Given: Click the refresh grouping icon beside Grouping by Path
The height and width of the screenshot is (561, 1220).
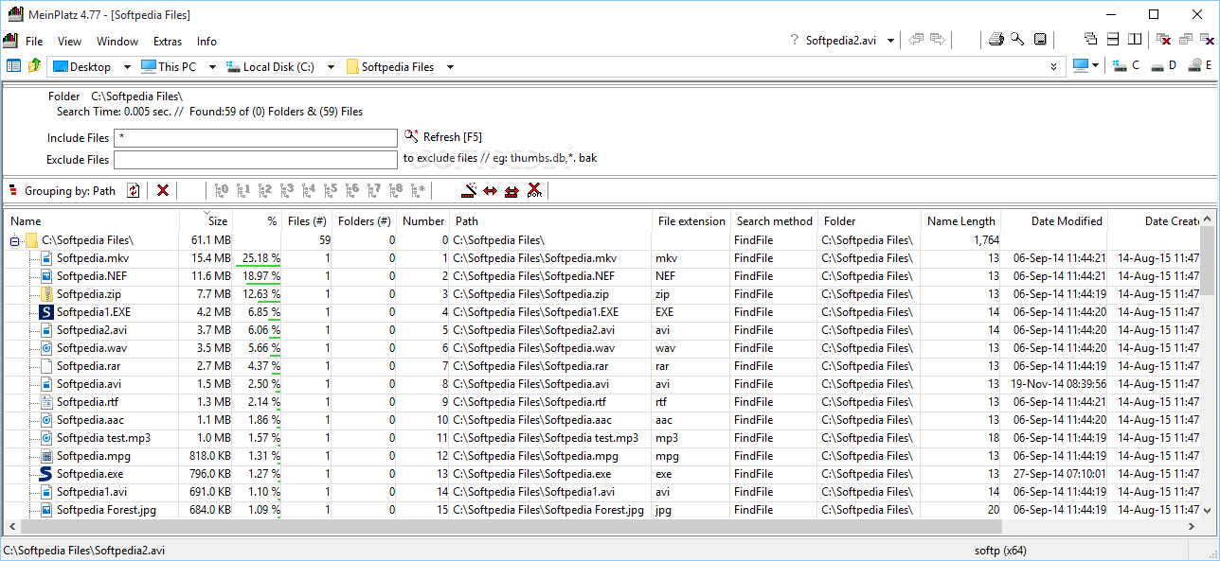Looking at the screenshot, I should (133, 190).
